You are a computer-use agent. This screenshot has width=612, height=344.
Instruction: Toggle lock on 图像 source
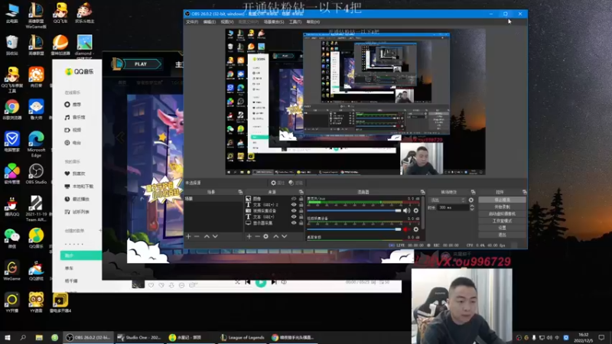point(301,199)
